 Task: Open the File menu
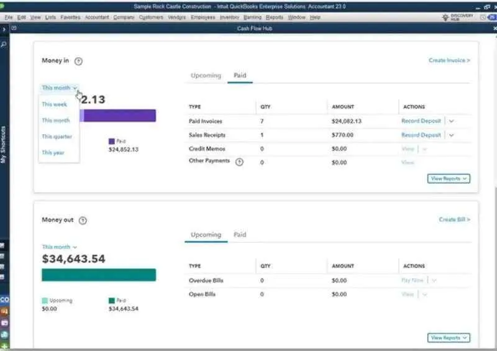pyautogui.click(x=9, y=17)
